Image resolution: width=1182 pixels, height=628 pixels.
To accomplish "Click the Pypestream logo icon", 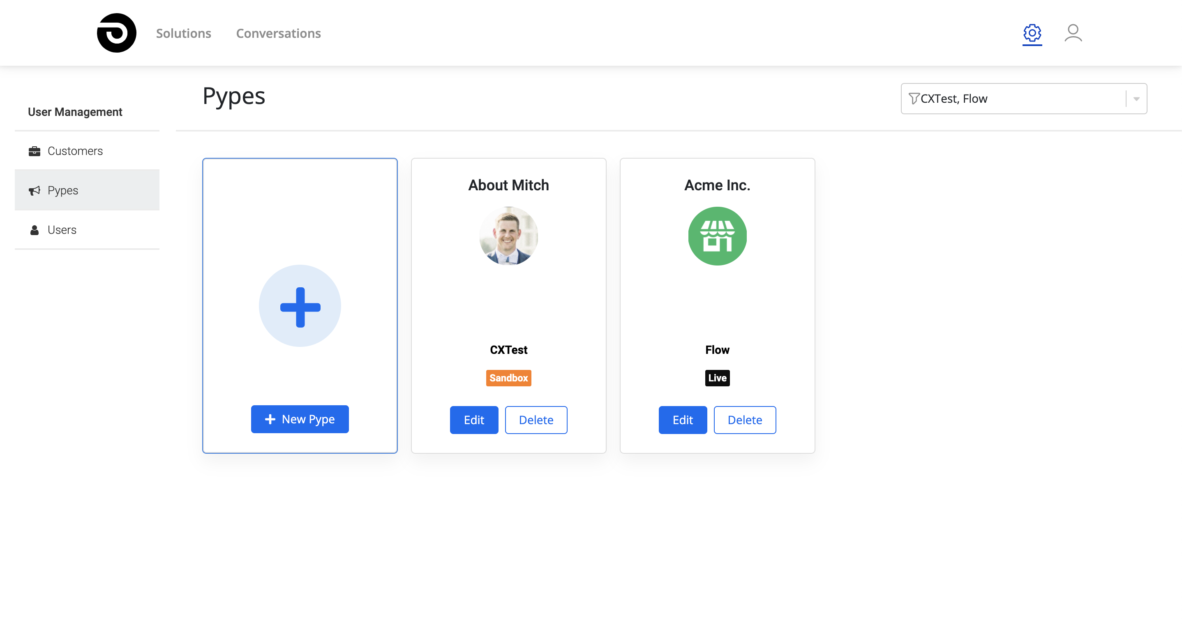I will click(117, 33).
